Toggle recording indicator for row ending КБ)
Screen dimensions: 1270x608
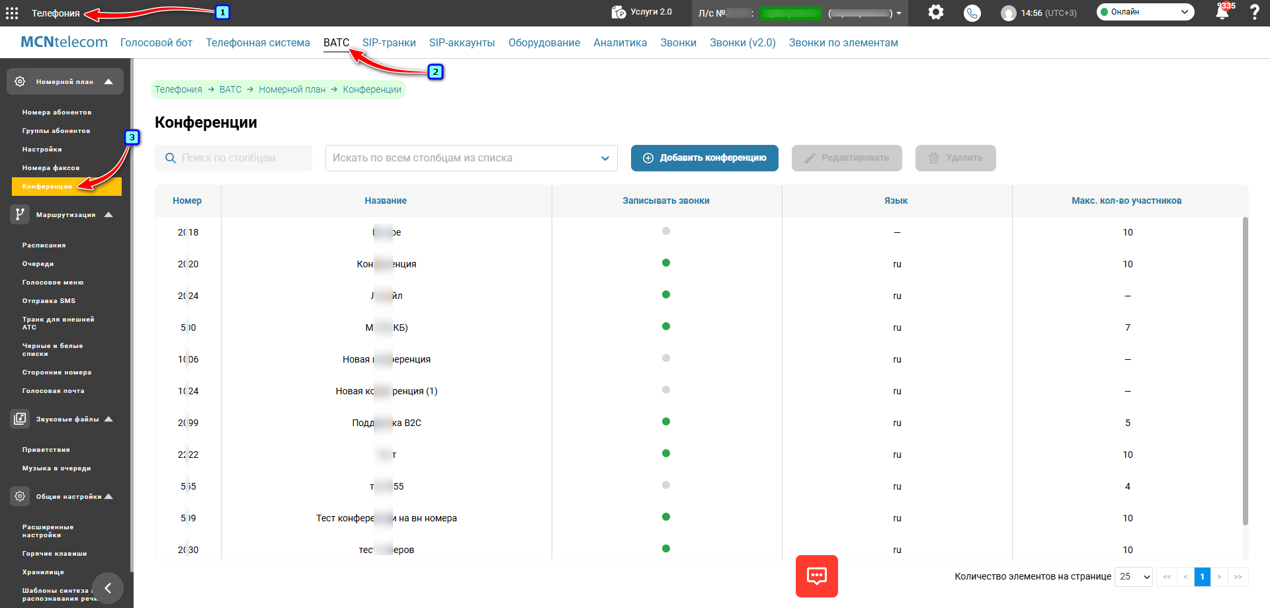tap(666, 326)
